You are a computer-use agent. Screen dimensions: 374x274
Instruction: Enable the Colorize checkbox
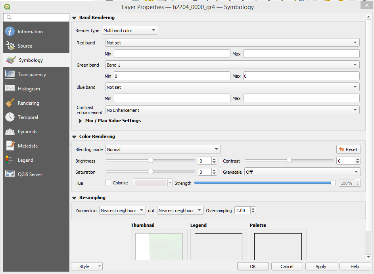[x=108, y=183]
